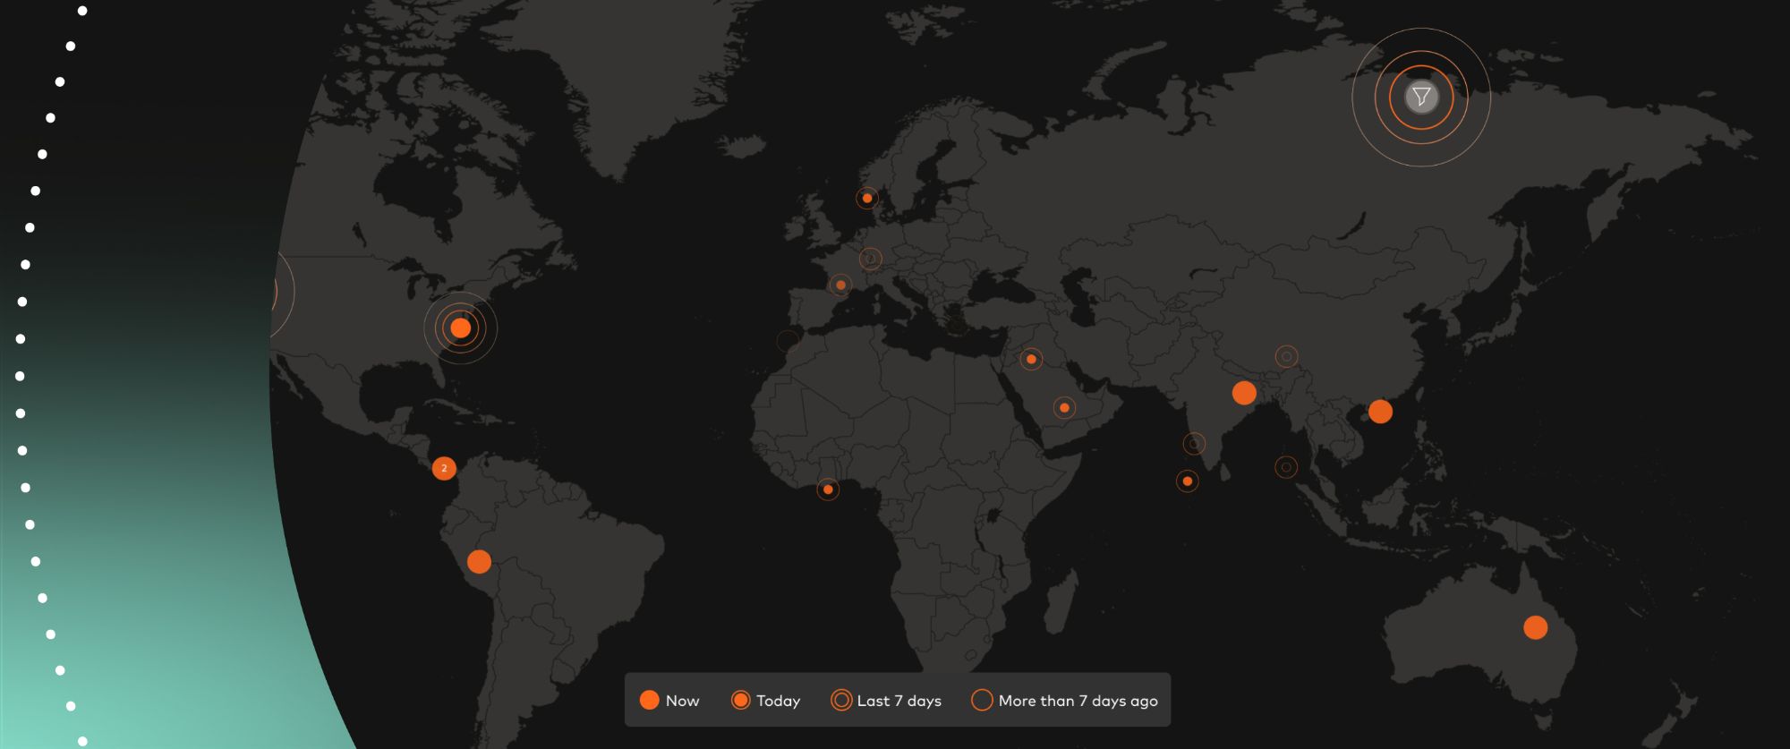The width and height of the screenshot is (1790, 749).
Task: Select the marker on the Arabian Peninsula
Action: (1064, 408)
